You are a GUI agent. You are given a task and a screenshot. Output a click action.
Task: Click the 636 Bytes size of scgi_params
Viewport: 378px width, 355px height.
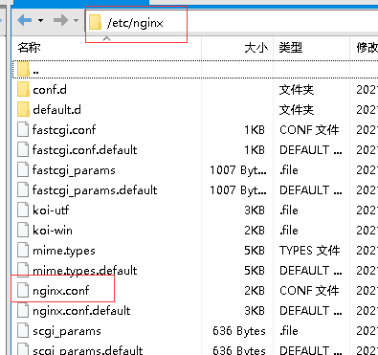click(239, 331)
